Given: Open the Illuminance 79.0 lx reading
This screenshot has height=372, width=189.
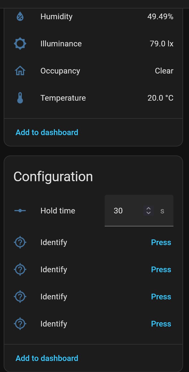Looking at the screenshot, I should pos(162,44).
